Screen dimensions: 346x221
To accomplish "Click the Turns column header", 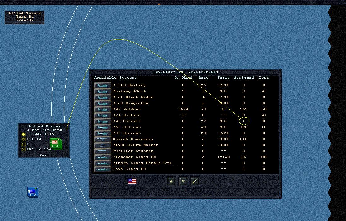I will 224,78.
